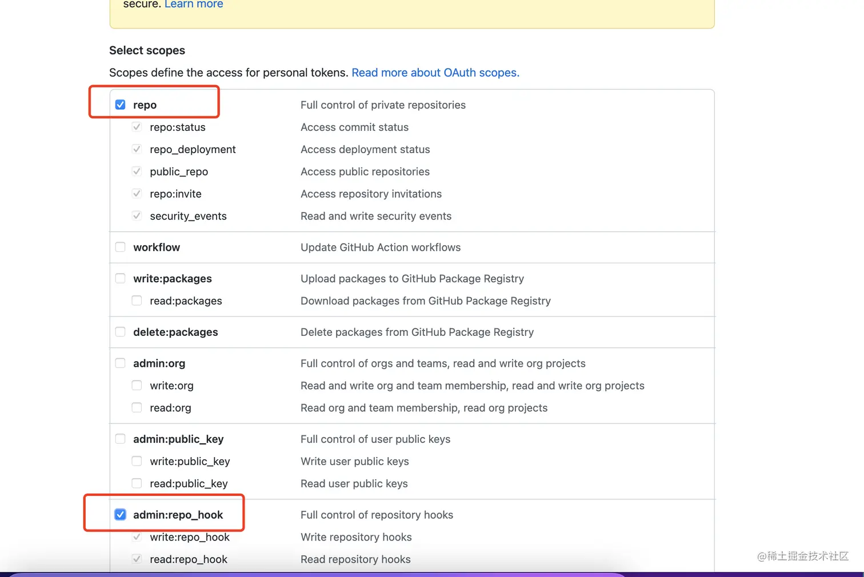Viewport: 864px width, 577px height.
Task: Click the security_events sub-scope checkbox
Action: [137, 216]
